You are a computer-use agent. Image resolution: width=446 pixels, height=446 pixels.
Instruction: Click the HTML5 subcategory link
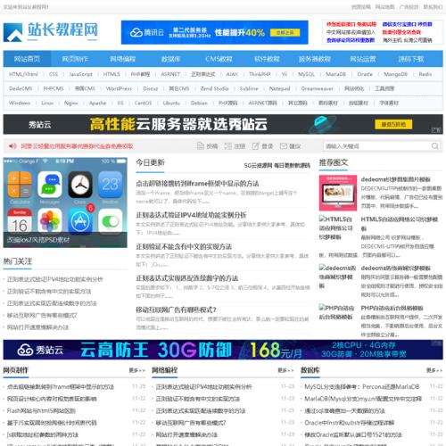point(111,74)
